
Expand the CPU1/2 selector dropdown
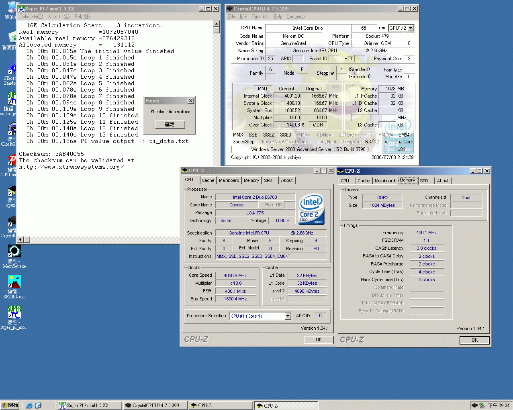411,28
